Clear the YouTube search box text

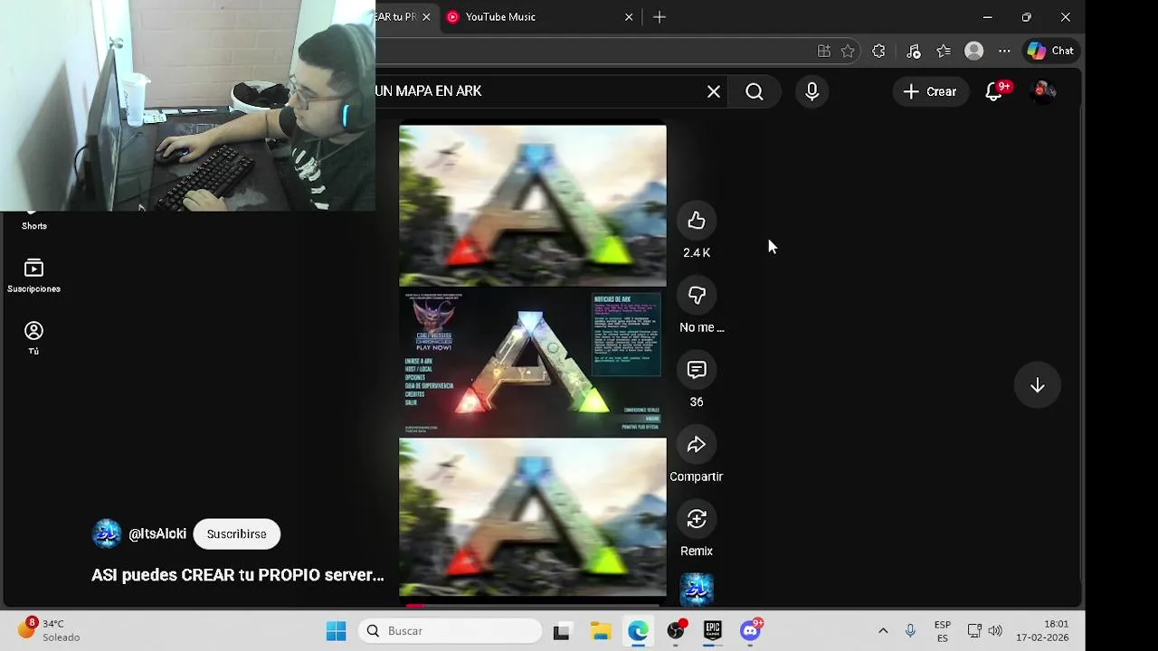(714, 91)
